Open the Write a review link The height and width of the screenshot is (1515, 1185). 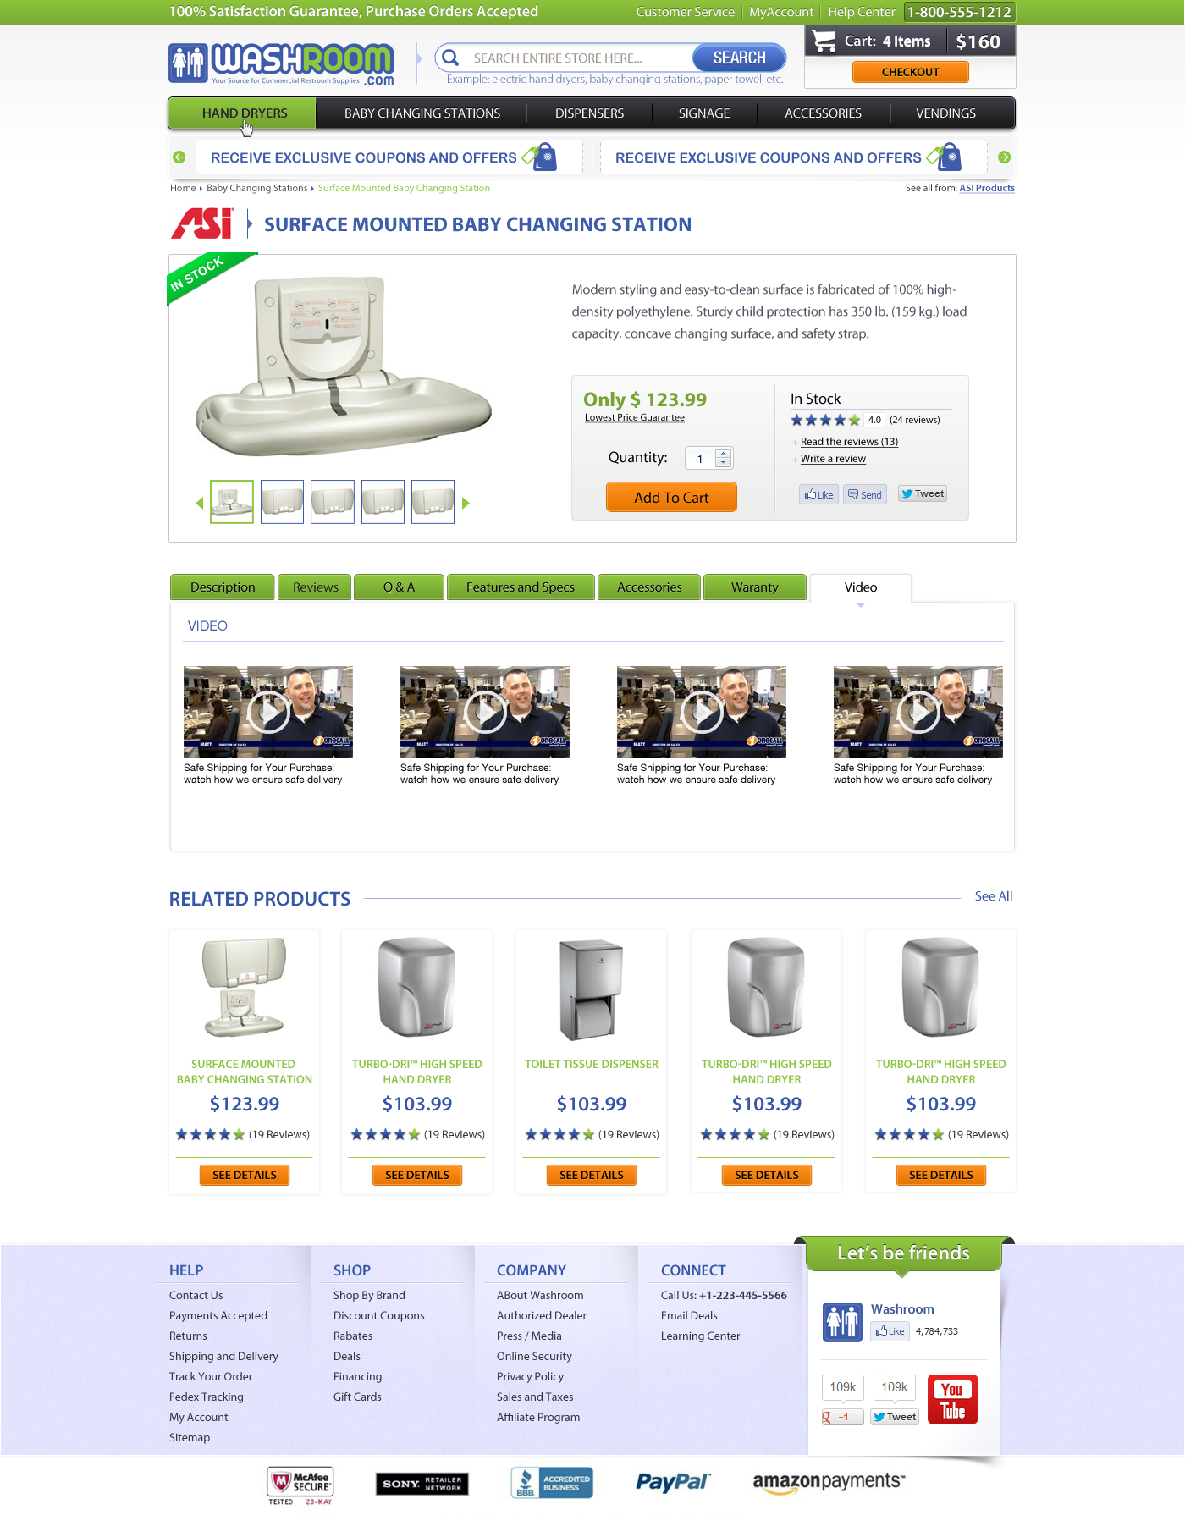coord(833,459)
